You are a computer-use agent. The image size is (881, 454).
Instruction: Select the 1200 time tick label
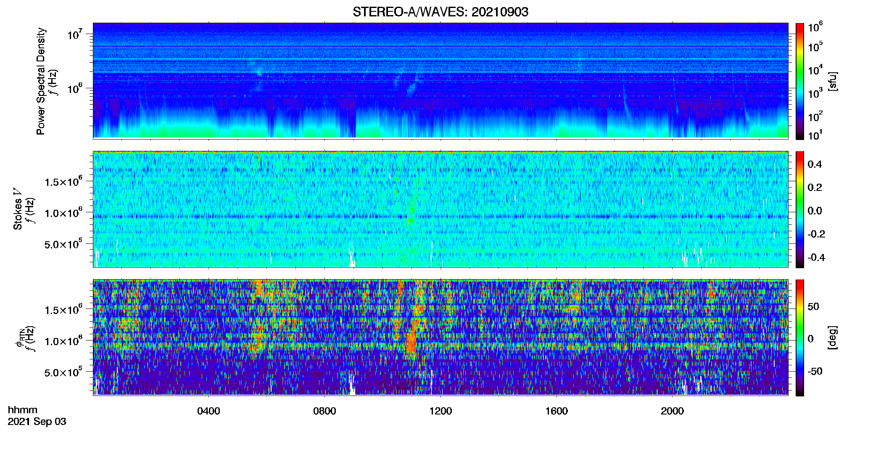(440, 411)
